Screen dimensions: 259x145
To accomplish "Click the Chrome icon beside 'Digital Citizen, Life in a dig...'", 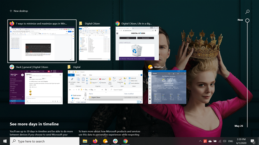I will tap(118, 24).
